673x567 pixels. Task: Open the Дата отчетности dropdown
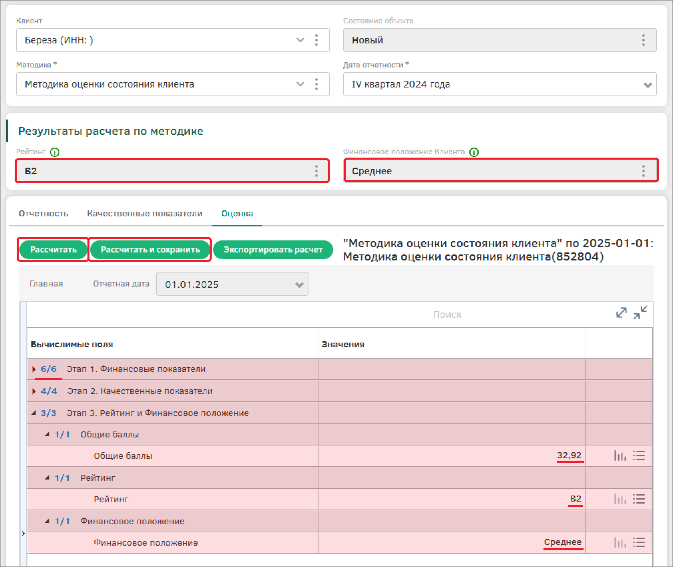(500, 84)
